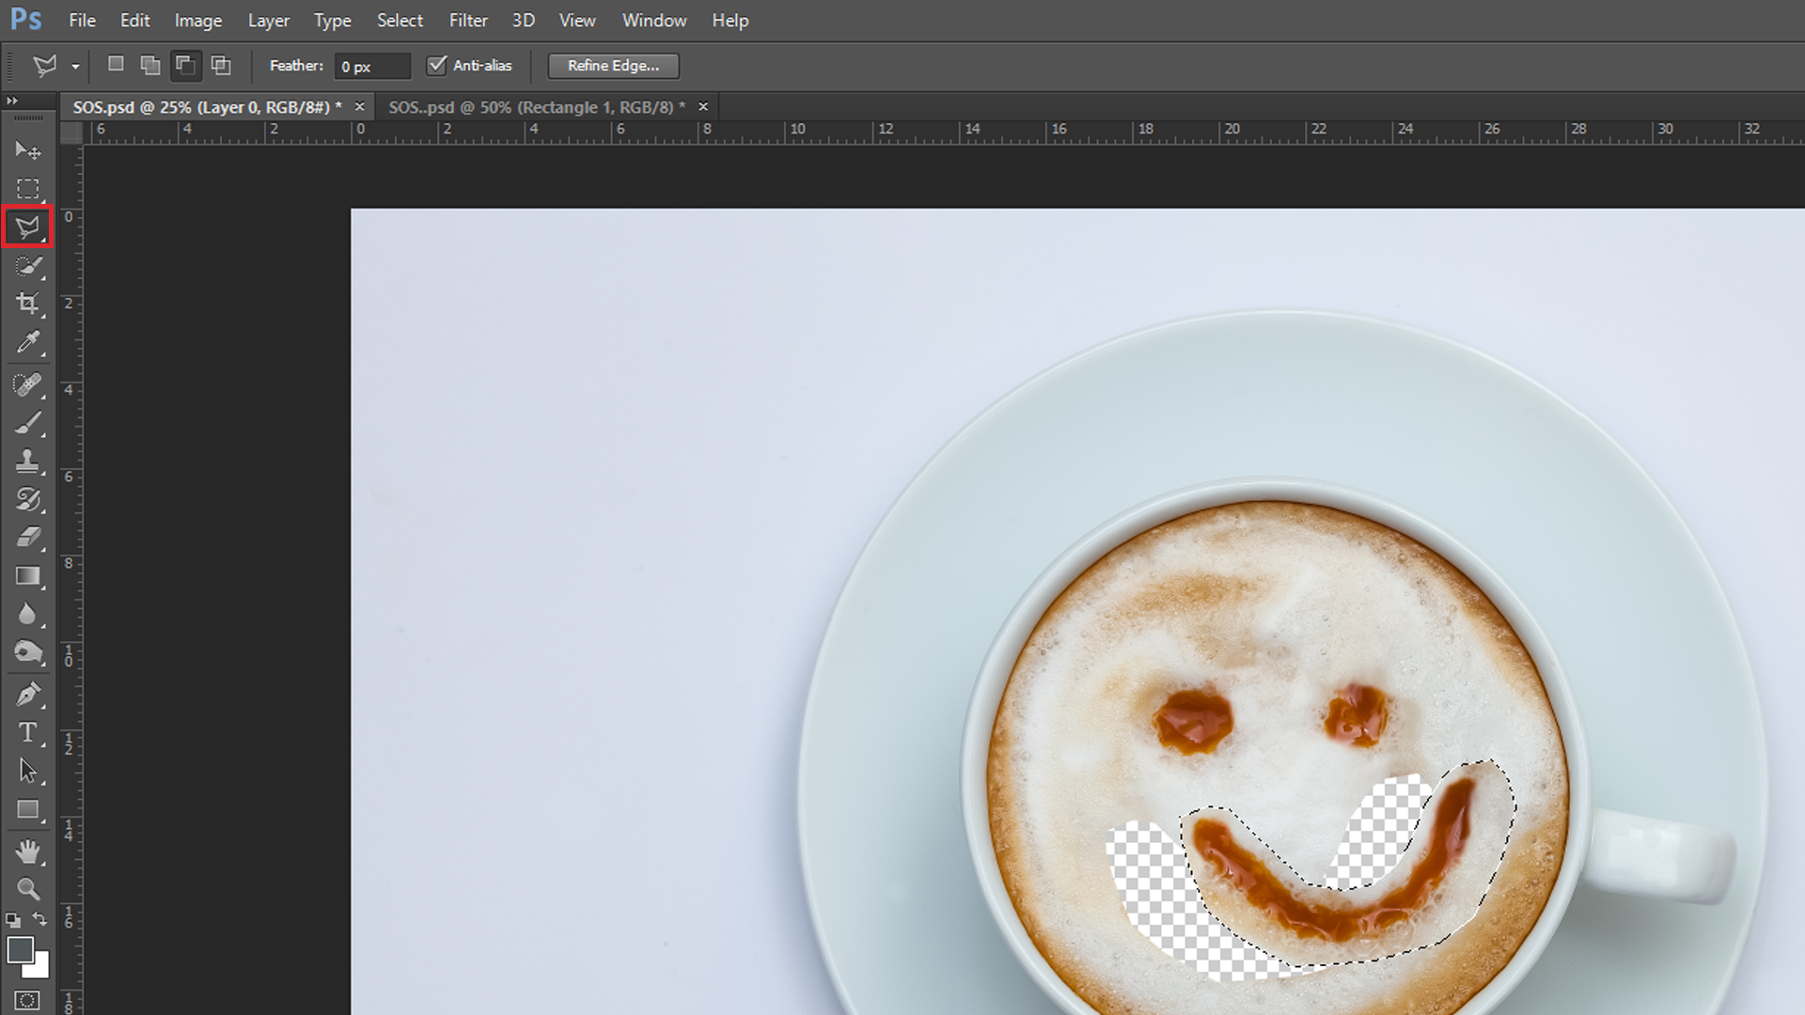Open the tool preset picker dropdown arrow
Screen dimensions: 1805x1015
(x=75, y=67)
